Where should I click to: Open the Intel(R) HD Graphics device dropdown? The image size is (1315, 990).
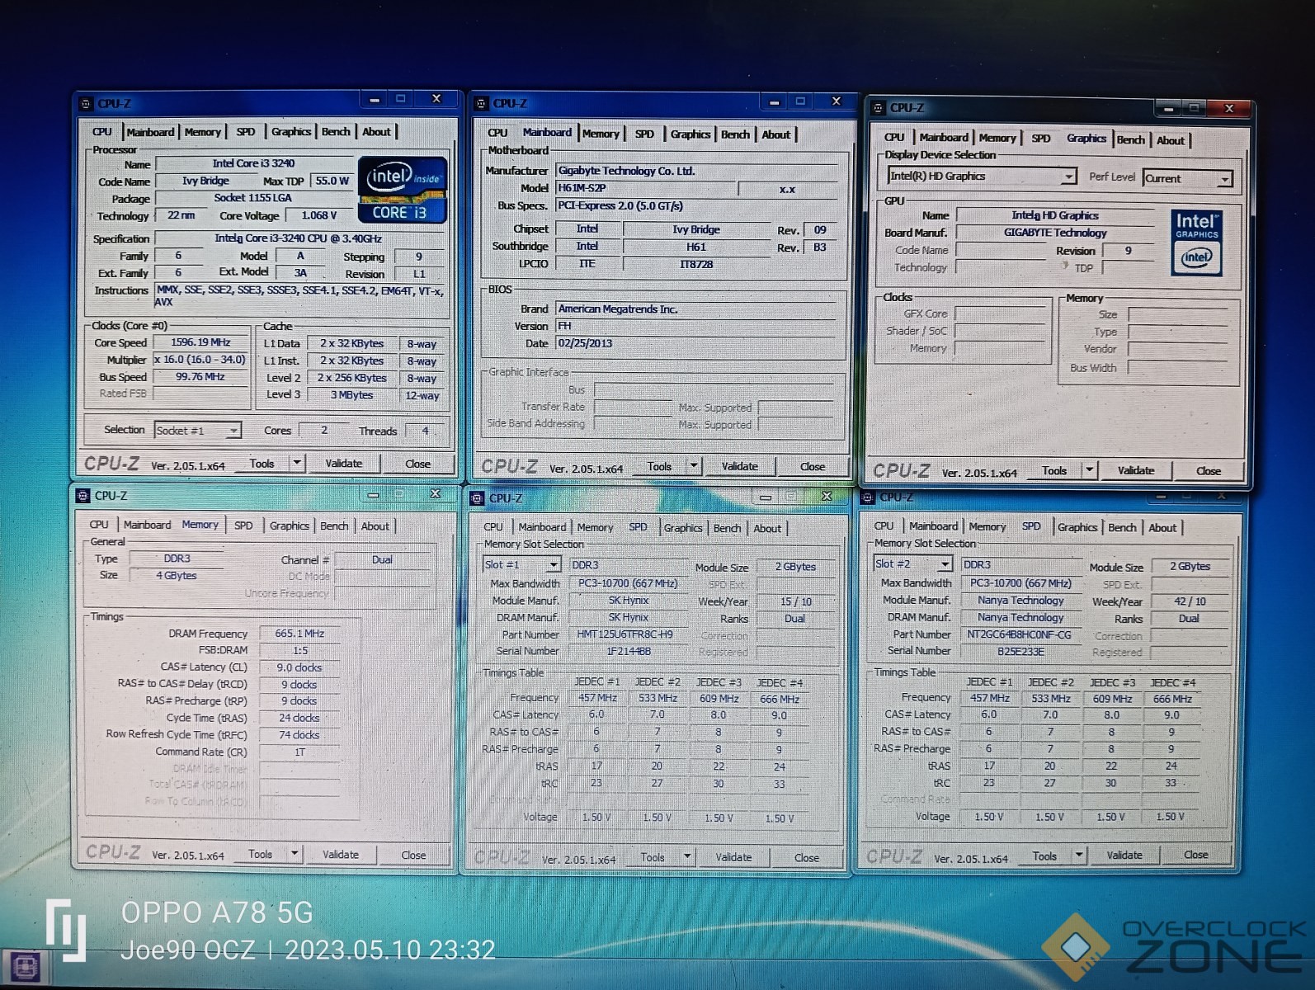tap(1068, 177)
